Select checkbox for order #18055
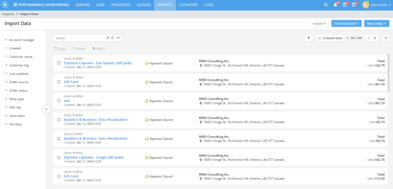Viewport: 393px width, 189px height. coord(59,176)
